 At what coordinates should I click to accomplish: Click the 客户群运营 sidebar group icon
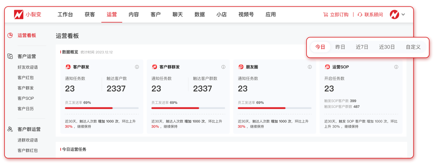(x=10, y=130)
